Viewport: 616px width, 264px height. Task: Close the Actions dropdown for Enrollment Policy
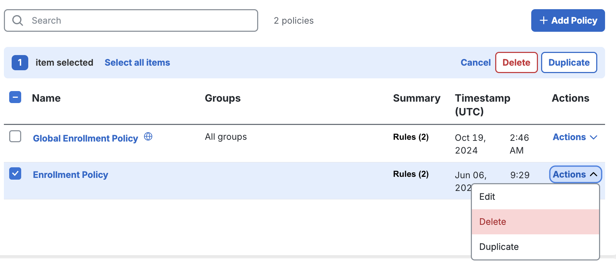[x=575, y=174]
